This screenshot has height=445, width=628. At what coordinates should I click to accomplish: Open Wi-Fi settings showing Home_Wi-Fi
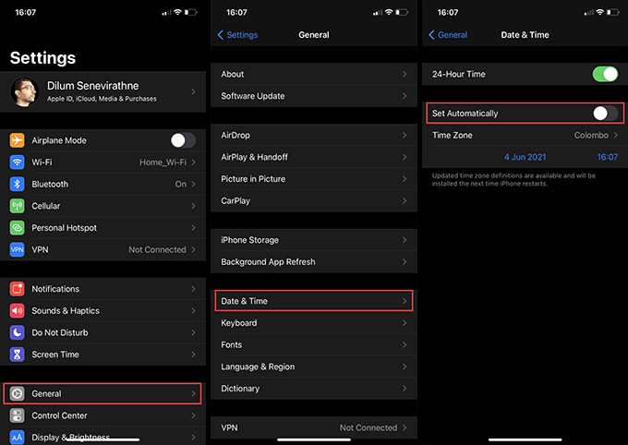point(103,162)
